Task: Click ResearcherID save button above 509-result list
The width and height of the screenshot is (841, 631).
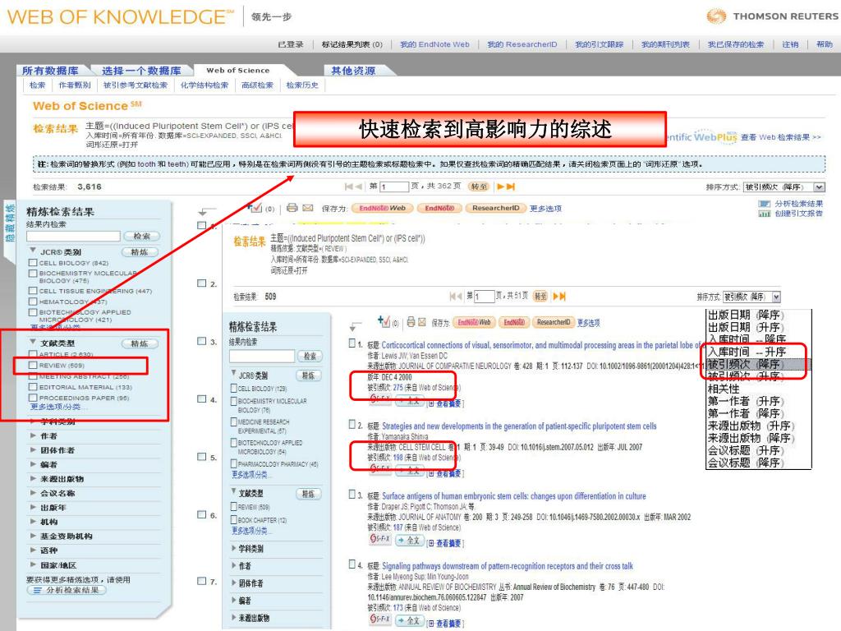Action: pos(553,322)
